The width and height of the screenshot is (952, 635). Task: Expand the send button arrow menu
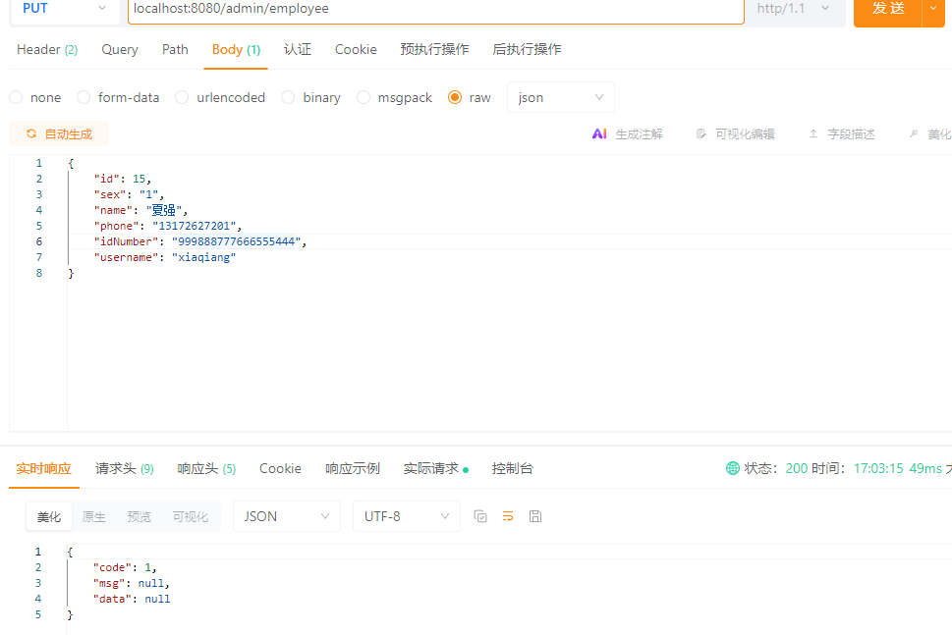(x=933, y=9)
